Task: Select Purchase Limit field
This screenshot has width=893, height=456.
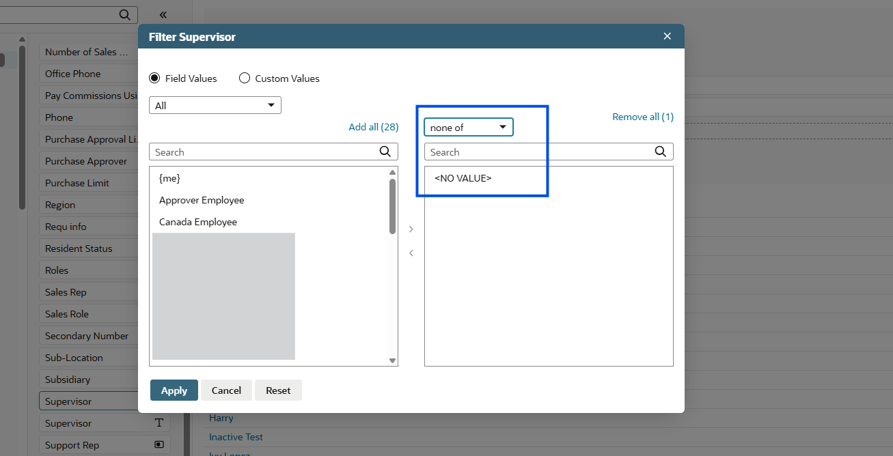Action: [89, 183]
